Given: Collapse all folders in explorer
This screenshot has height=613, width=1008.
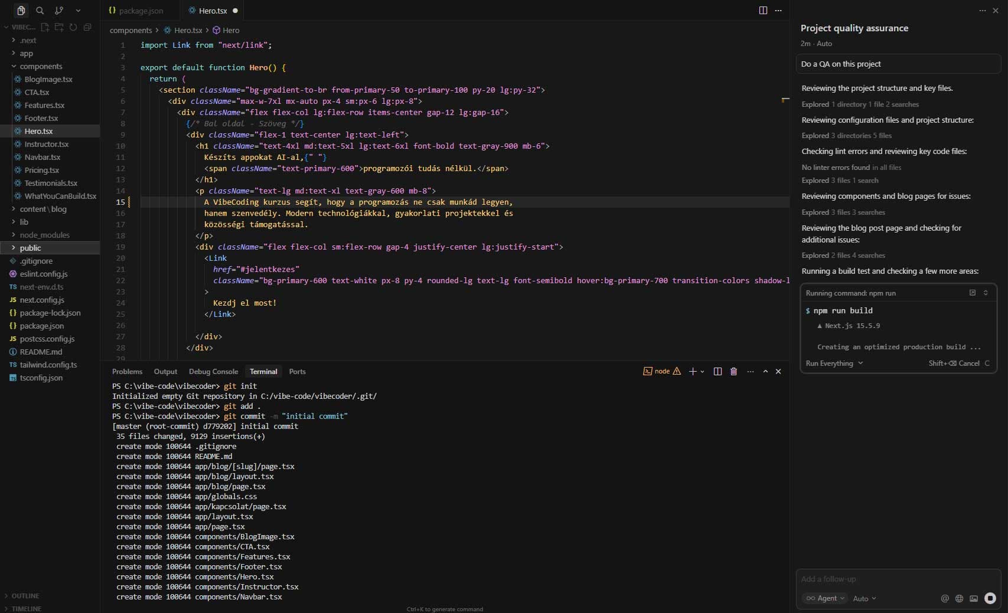Looking at the screenshot, I should coord(87,27).
